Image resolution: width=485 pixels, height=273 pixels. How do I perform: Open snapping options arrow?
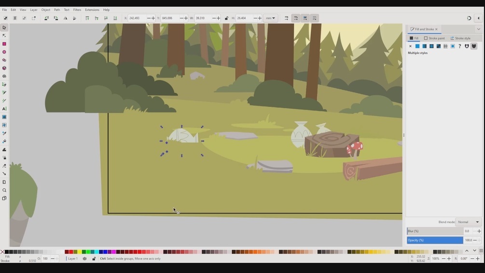[479, 18]
